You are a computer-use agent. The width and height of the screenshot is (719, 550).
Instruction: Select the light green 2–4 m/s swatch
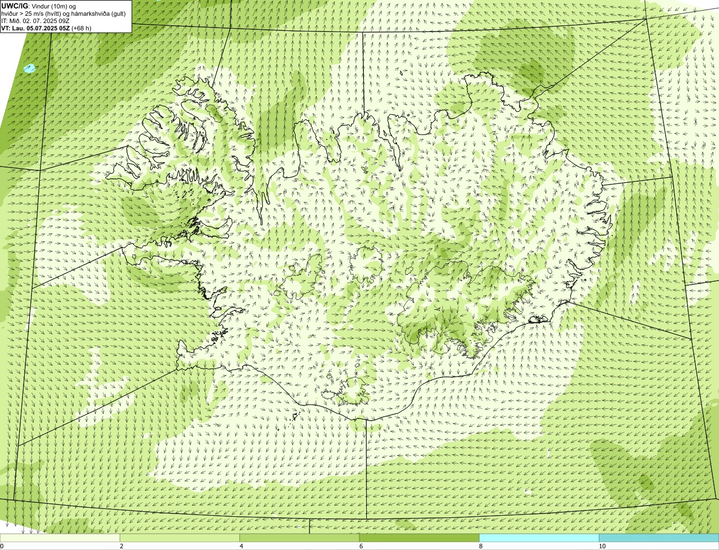pos(179,538)
